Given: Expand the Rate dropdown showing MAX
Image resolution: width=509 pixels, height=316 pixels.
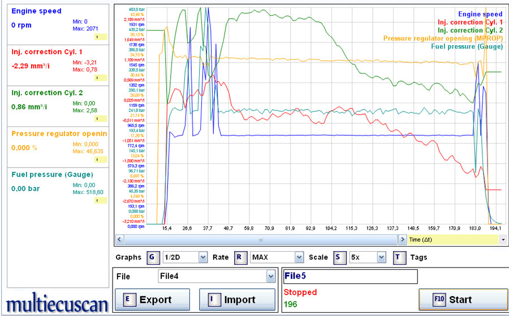Looking at the screenshot, I should click(299, 257).
